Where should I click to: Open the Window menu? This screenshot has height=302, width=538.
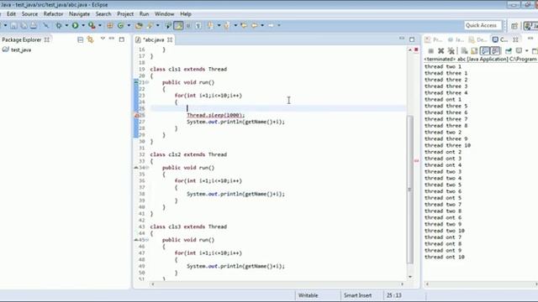[x=165, y=14]
